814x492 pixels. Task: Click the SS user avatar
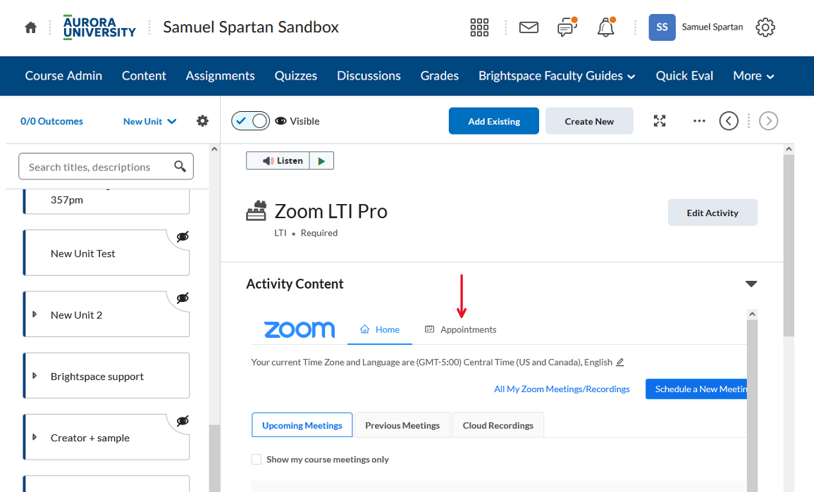point(662,27)
